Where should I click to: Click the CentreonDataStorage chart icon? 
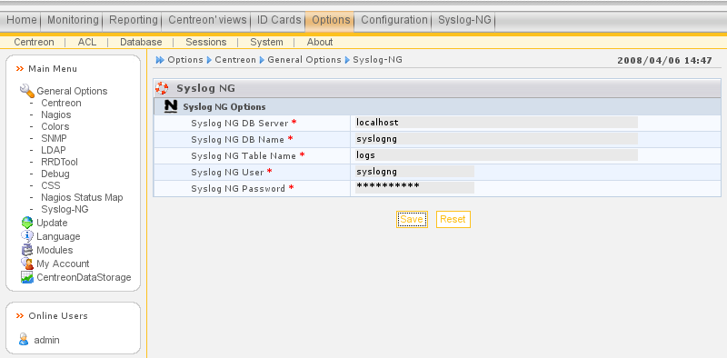pyautogui.click(x=27, y=277)
